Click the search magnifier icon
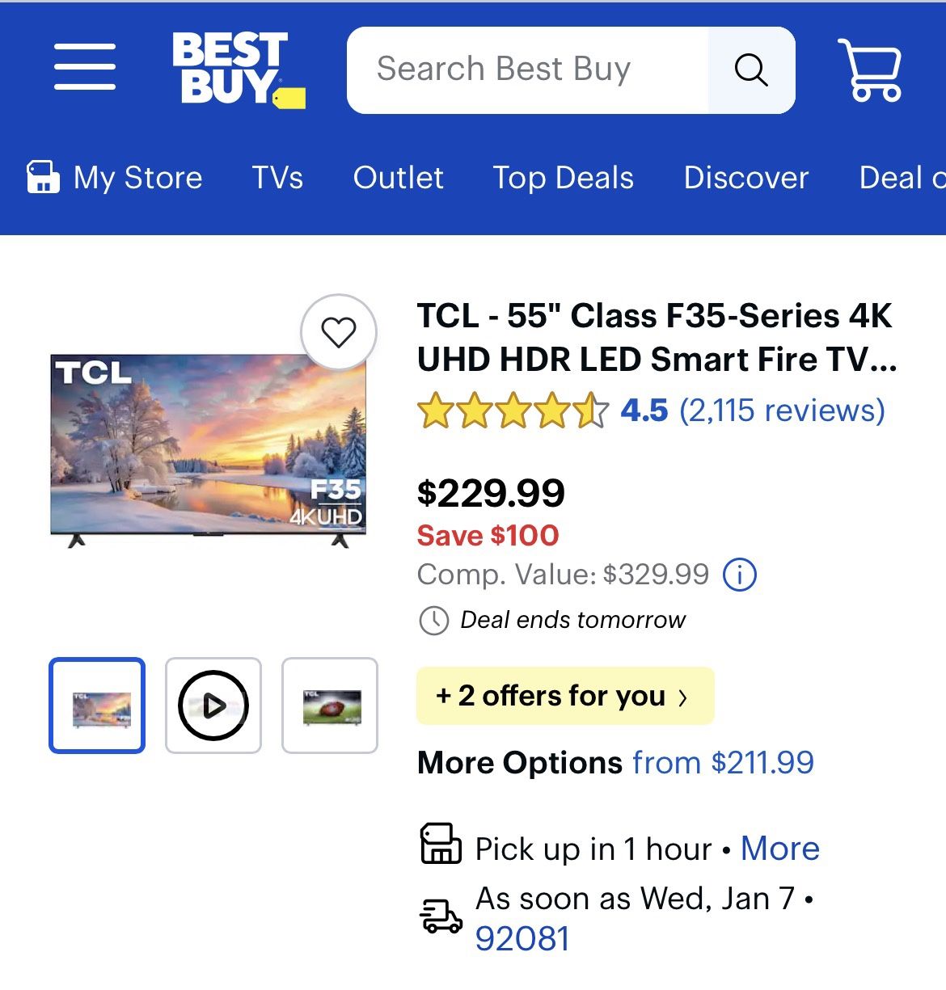946x990 pixels. tap(751, 70)
